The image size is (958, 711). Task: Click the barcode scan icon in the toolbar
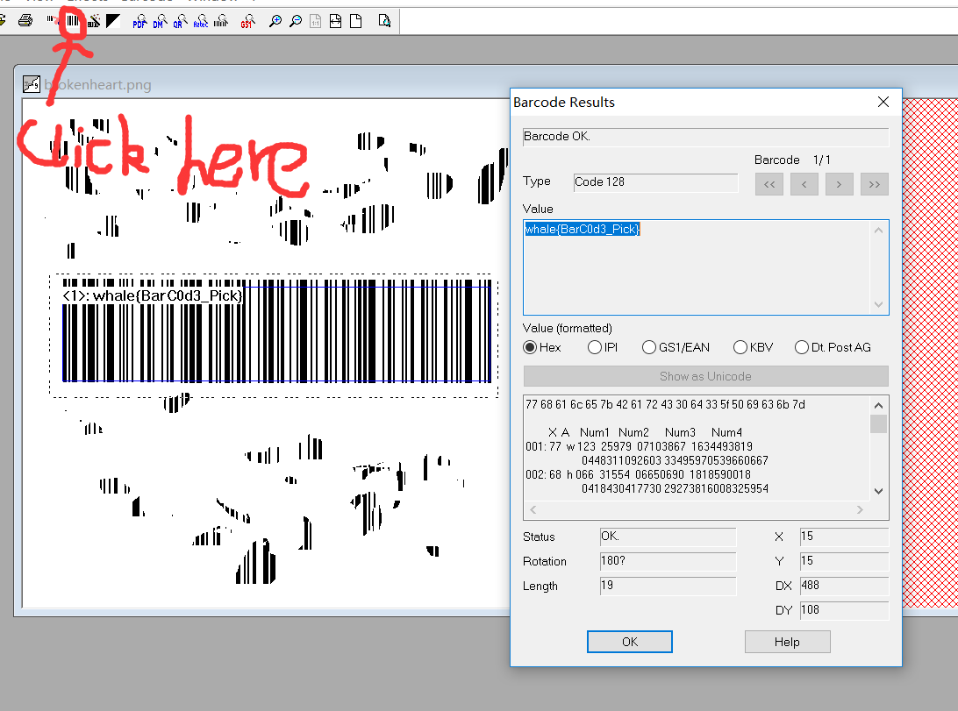73,21
